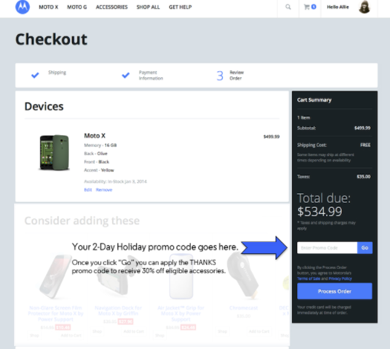Open the search magnifier icon
This screenshot has width=390, height=349.
coord(288,7)
